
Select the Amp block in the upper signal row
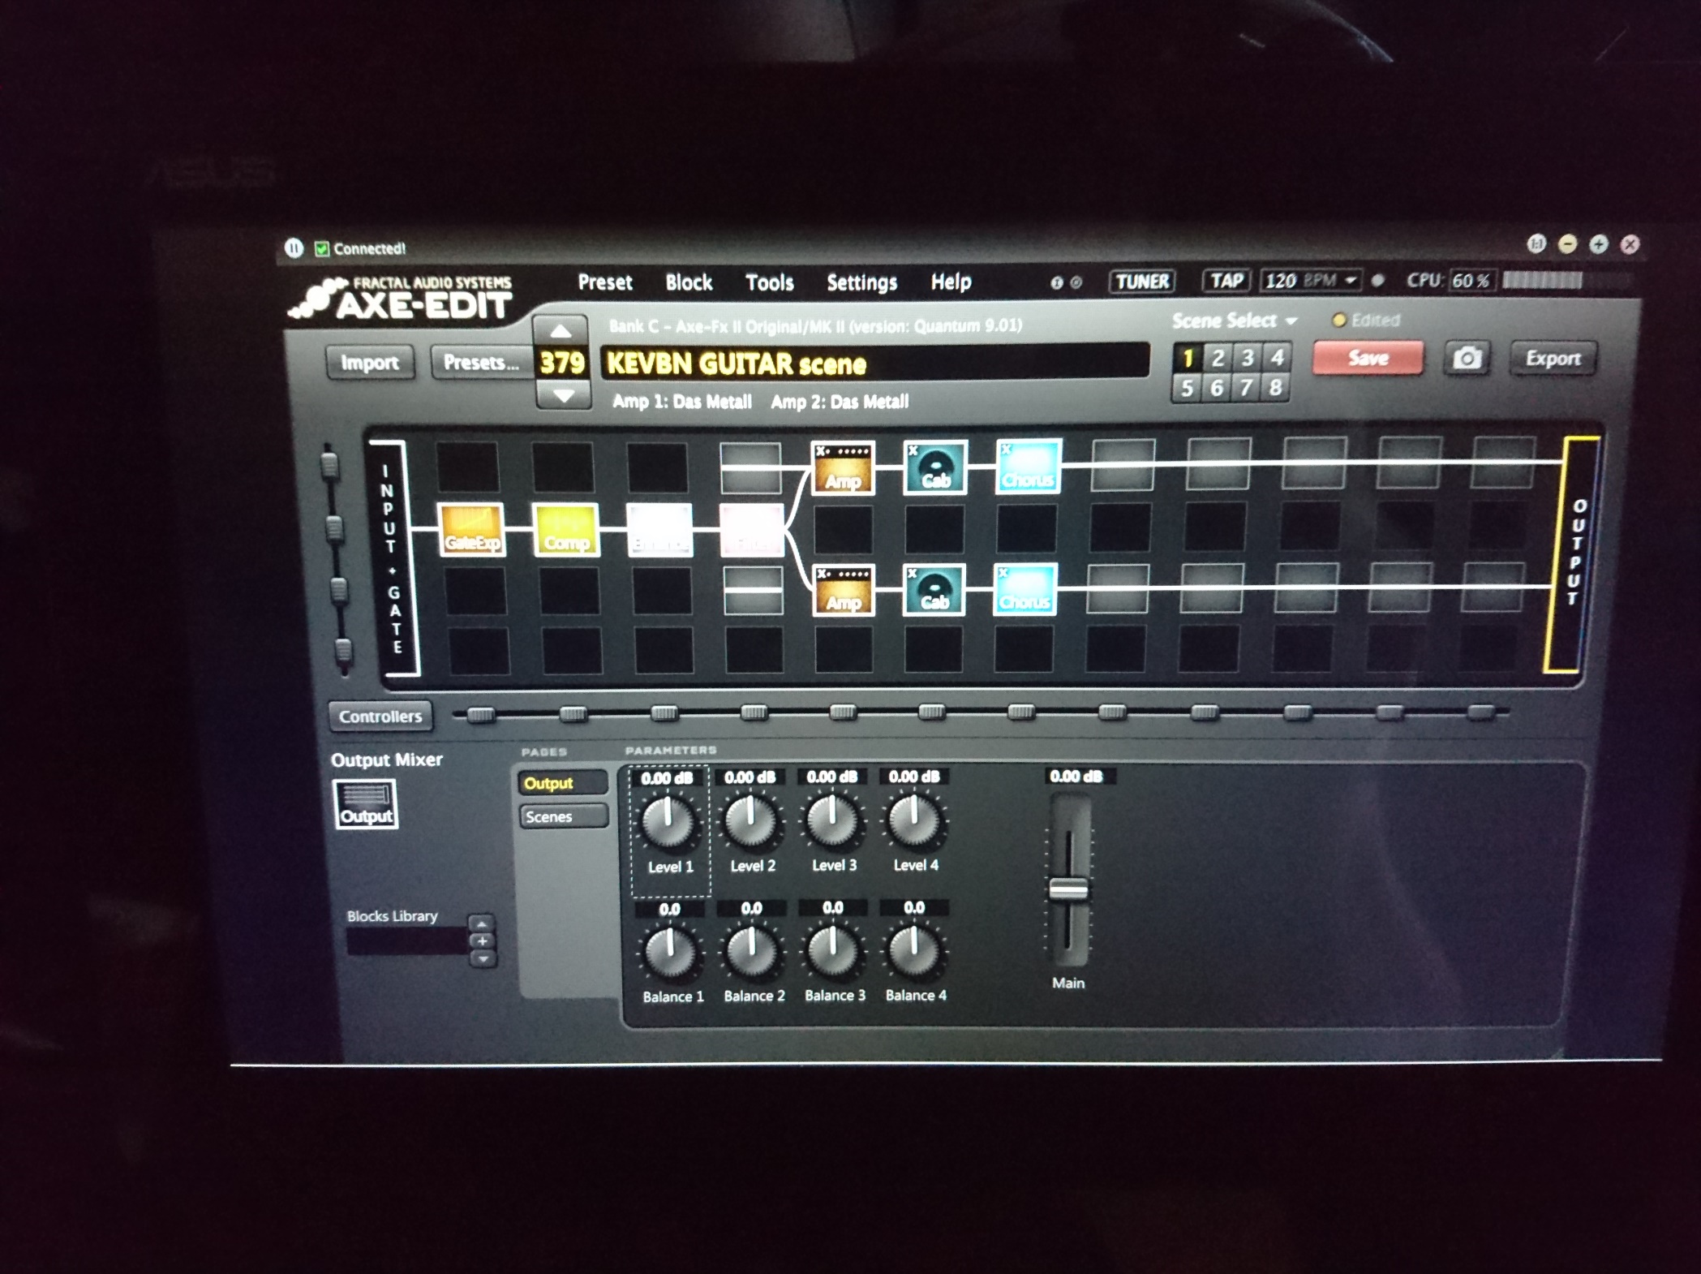click(844, 471)
